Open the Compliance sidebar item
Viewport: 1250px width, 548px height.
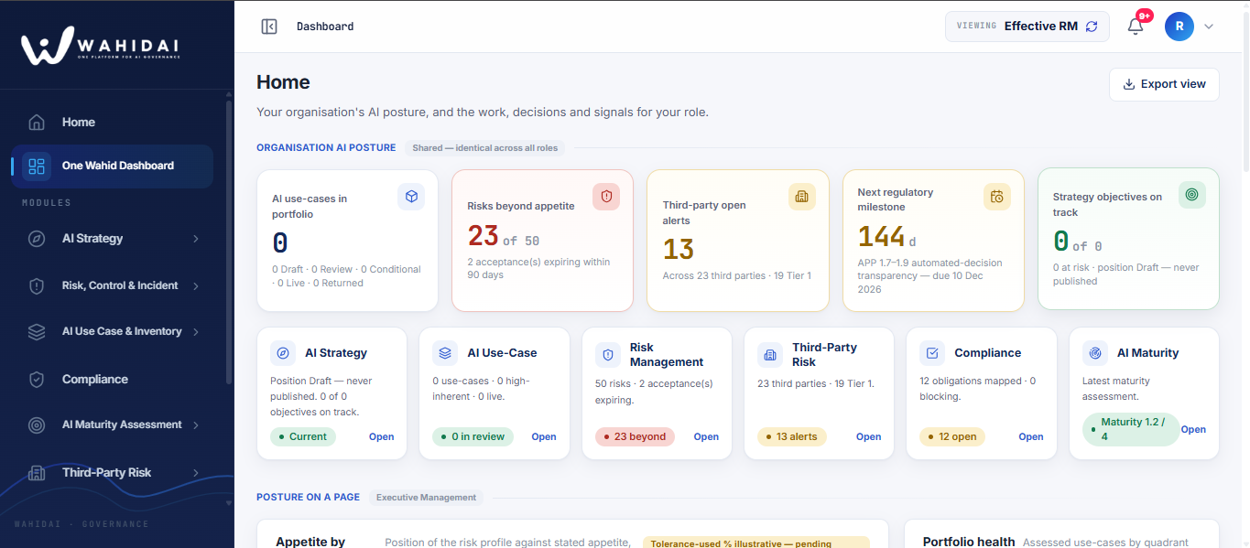click(112, 380)
